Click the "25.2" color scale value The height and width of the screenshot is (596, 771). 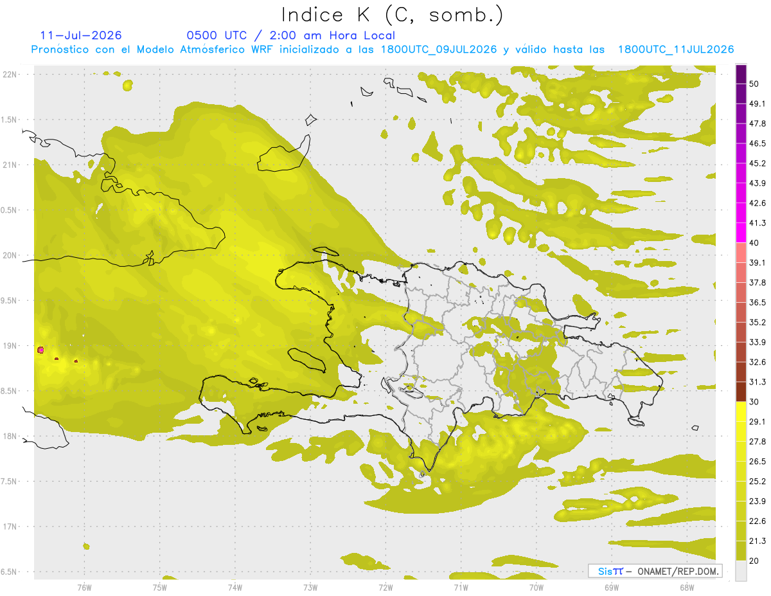pos(758,482)
